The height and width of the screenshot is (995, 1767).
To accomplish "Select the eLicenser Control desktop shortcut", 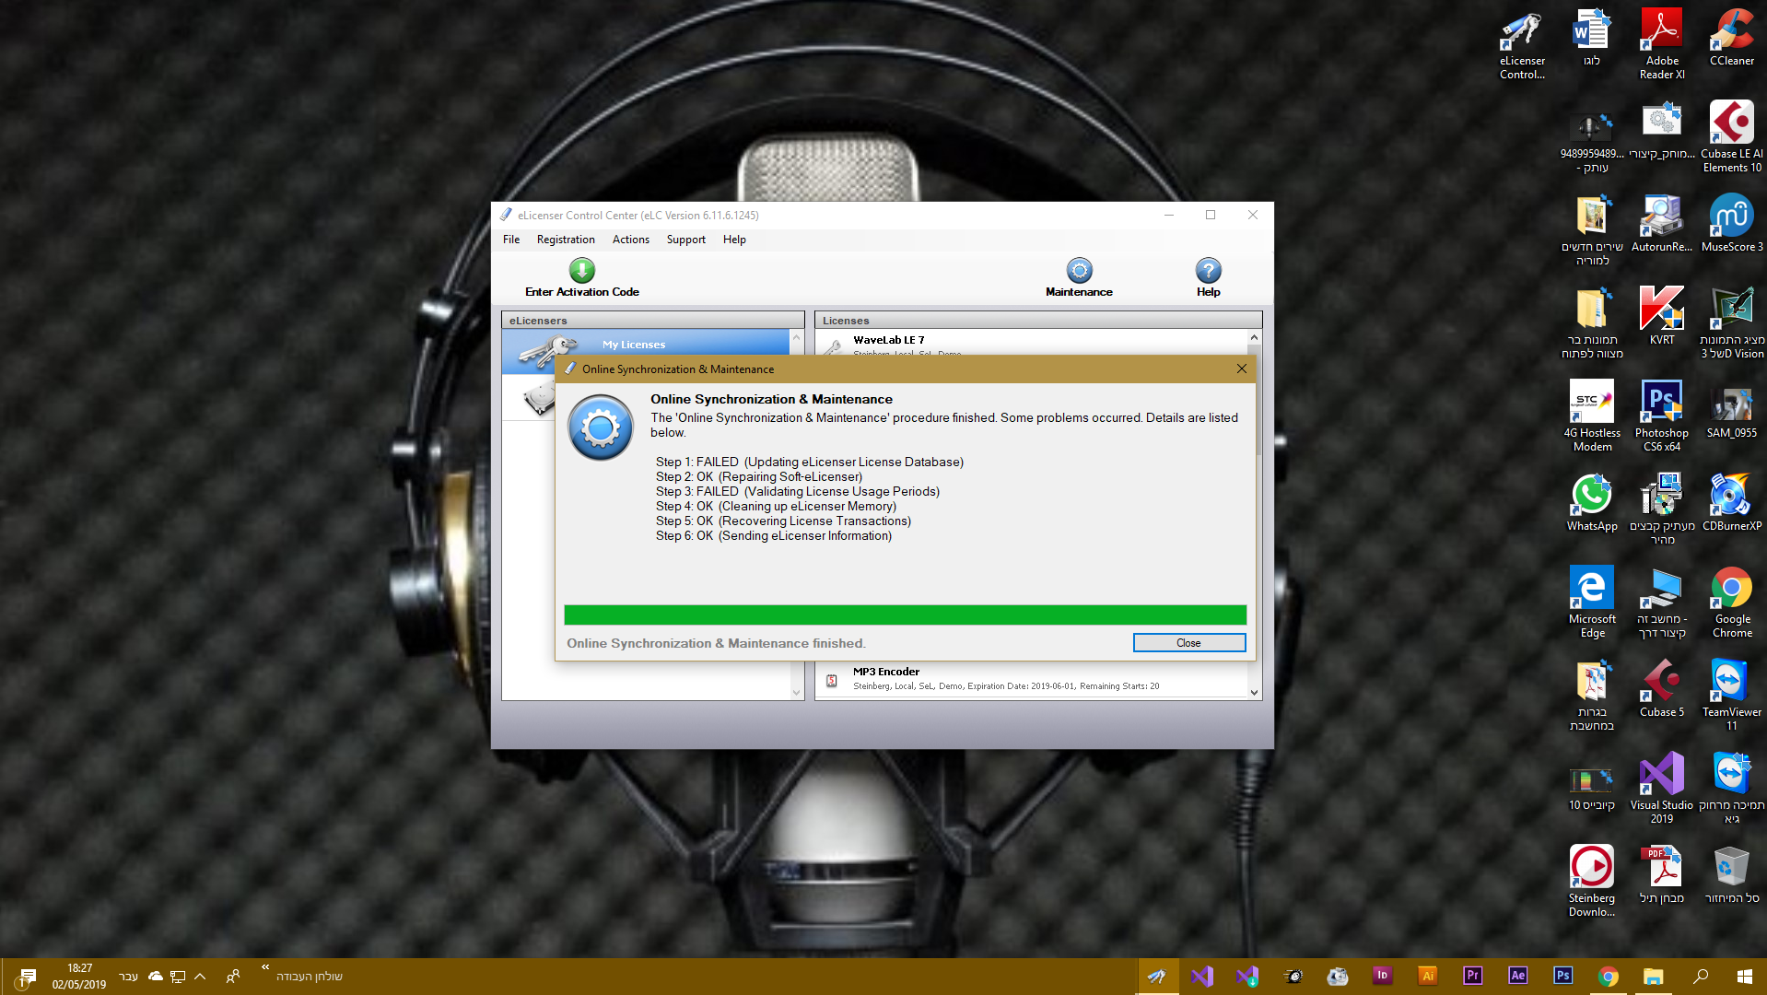I will (x=1522, y=46).
